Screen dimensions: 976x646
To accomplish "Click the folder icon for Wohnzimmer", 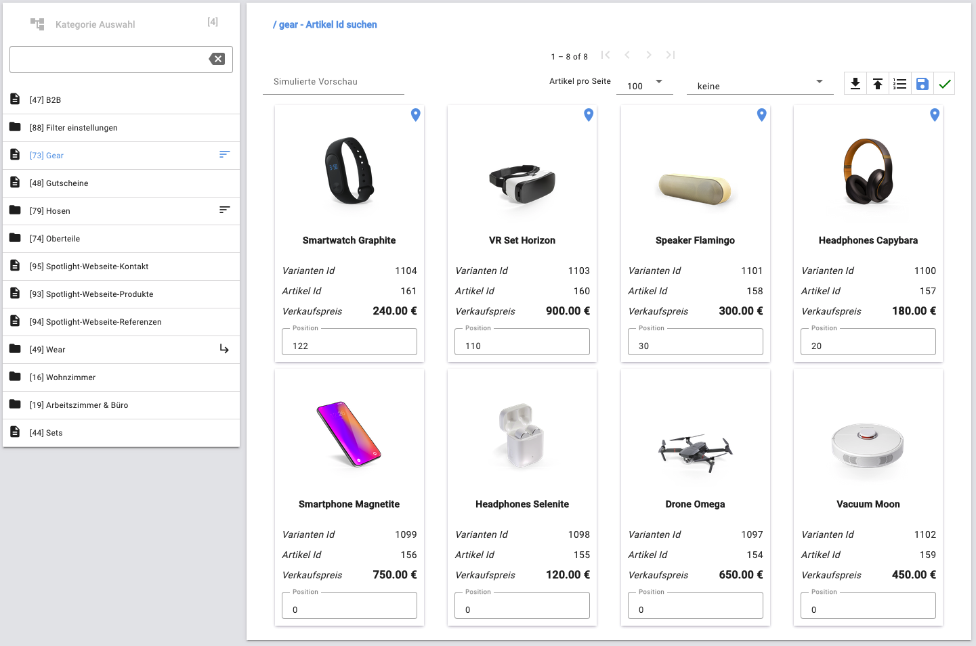I will click(x=15, y=377).
